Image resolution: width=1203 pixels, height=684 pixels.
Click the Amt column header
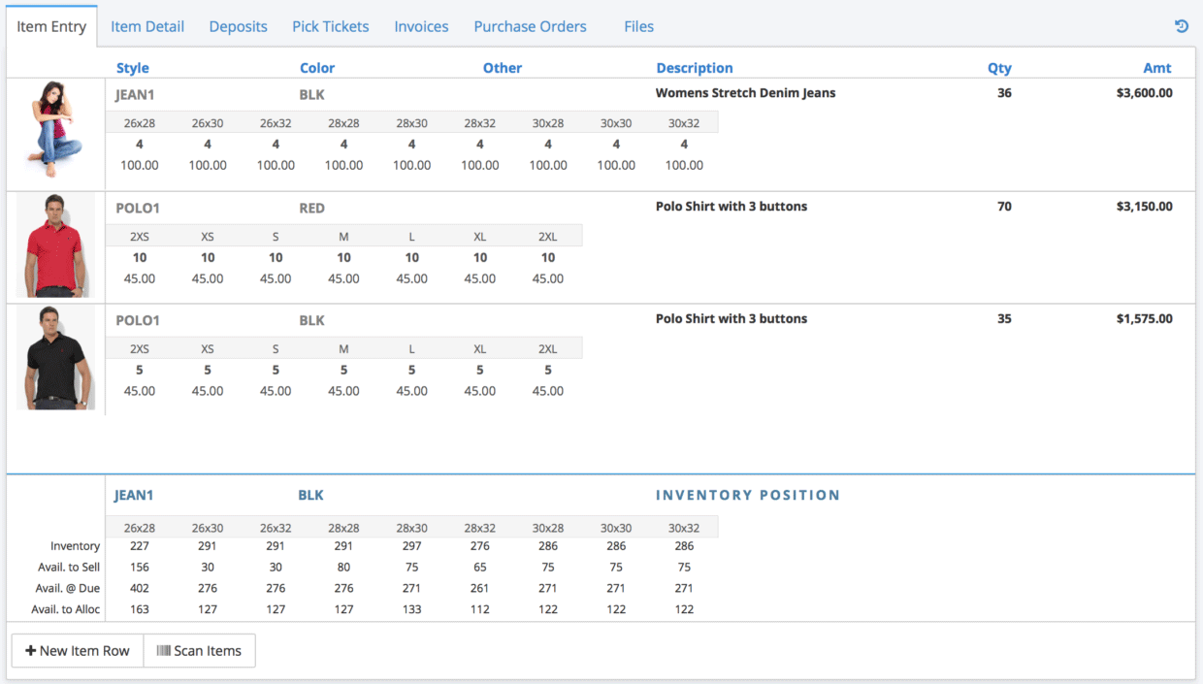point(1157,67)
